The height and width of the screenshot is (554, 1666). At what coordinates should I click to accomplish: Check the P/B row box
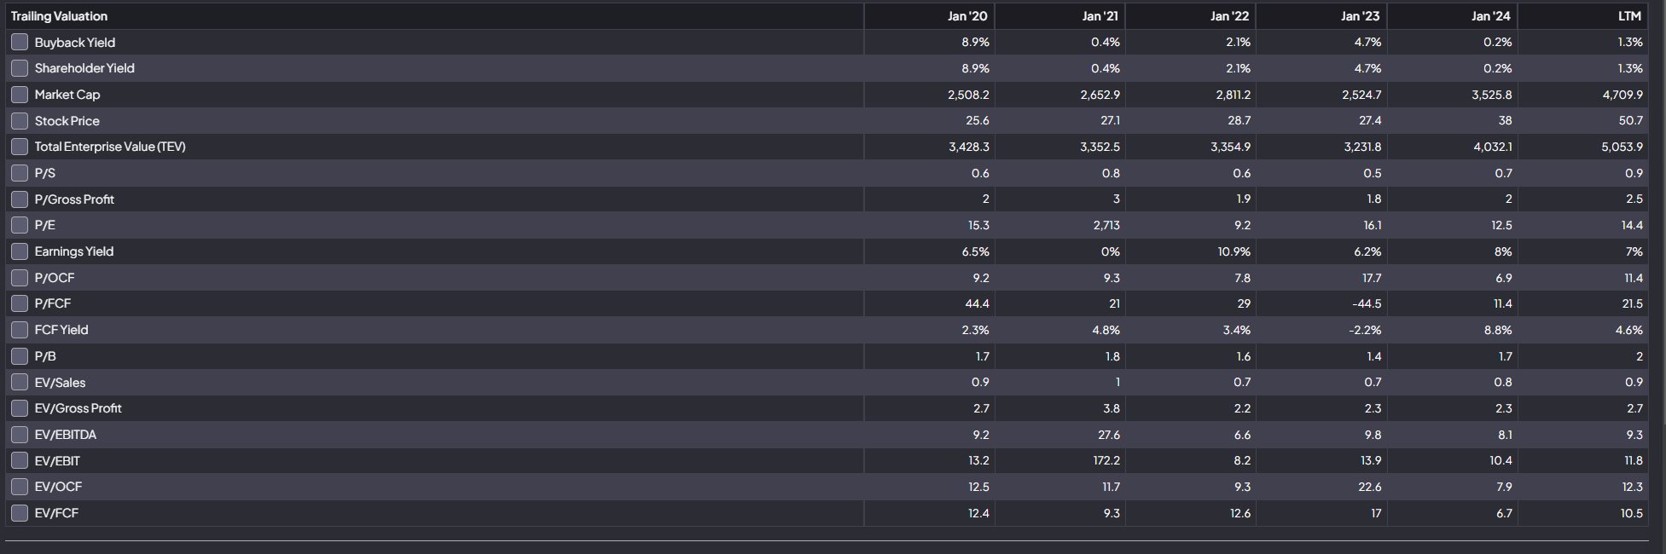pyautogui.click(x=20, y=356)
